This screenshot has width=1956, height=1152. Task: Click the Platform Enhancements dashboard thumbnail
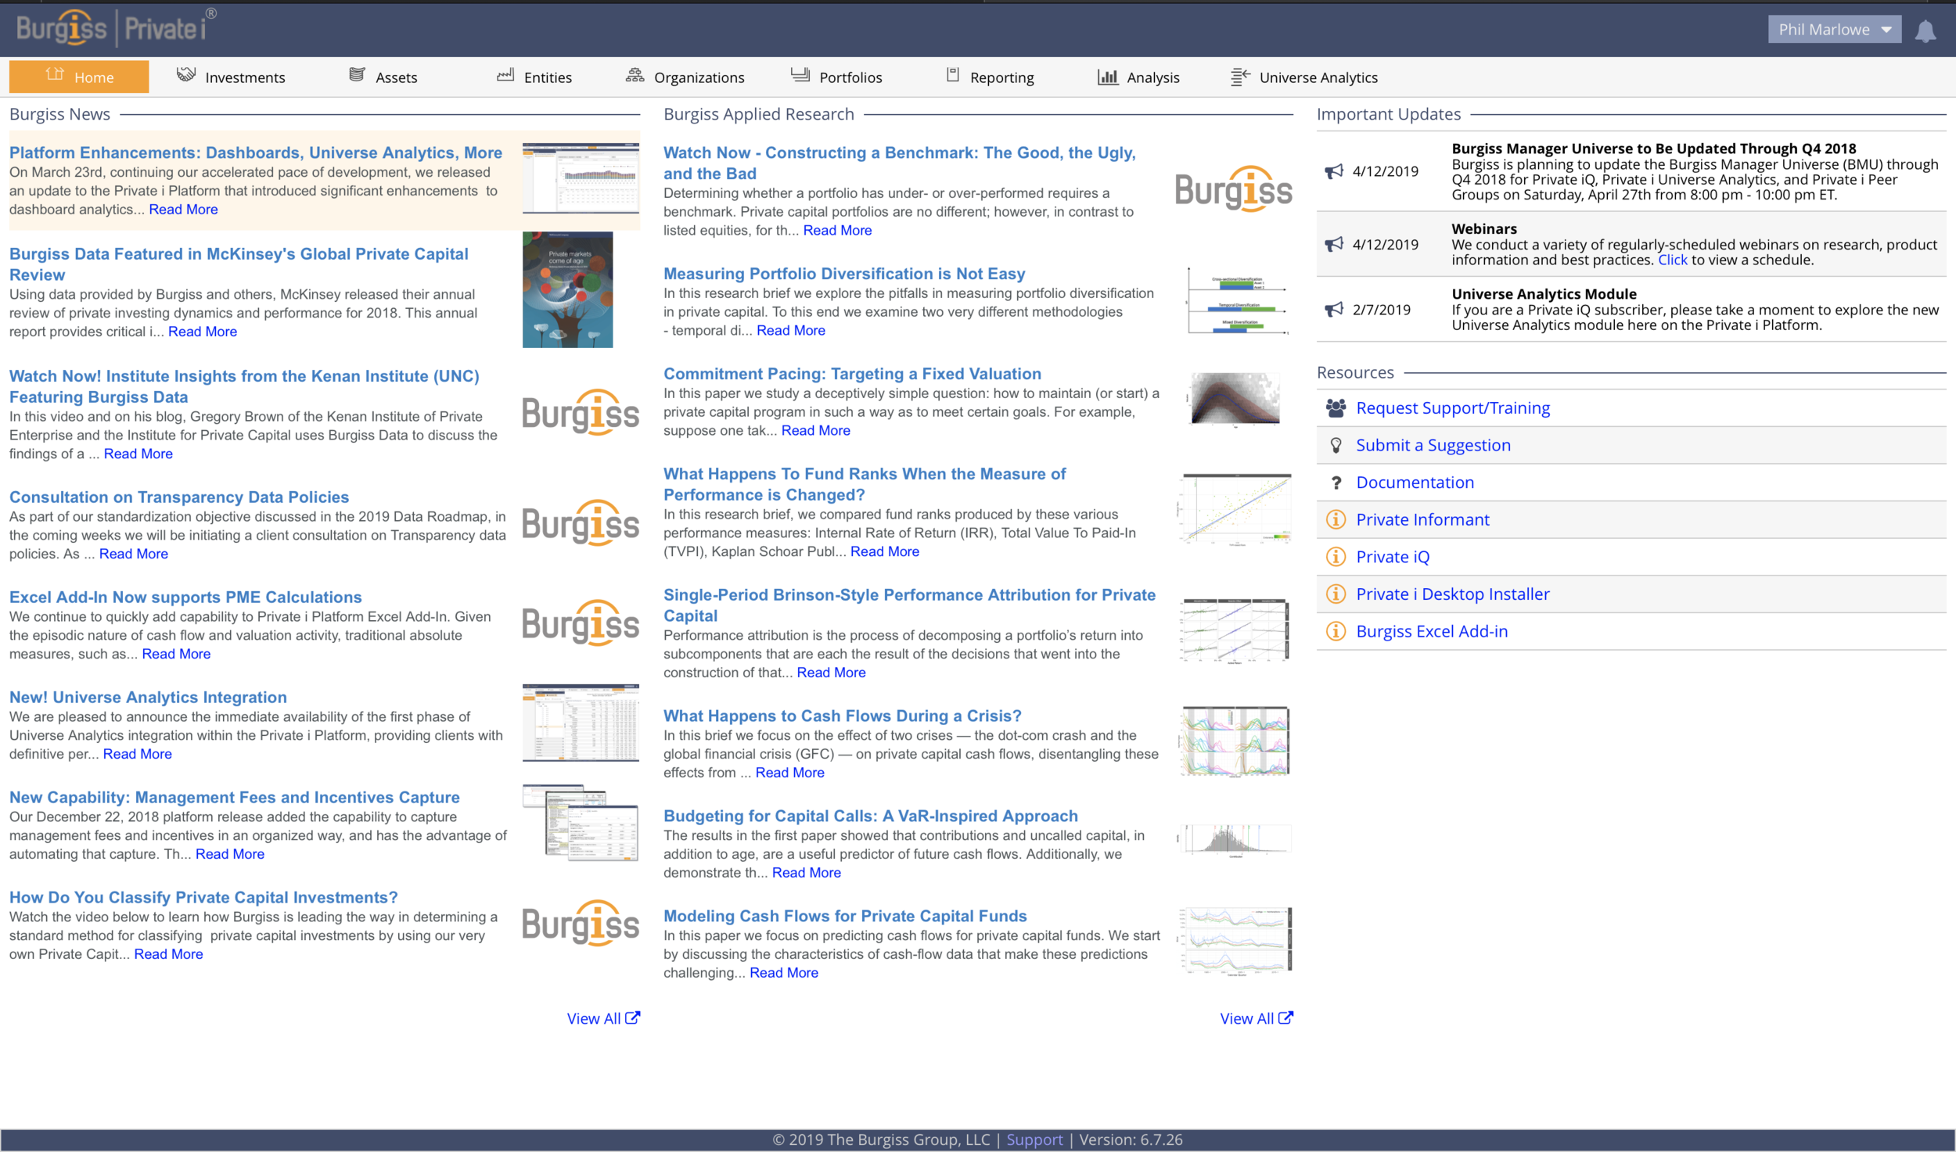click(581, 178)
